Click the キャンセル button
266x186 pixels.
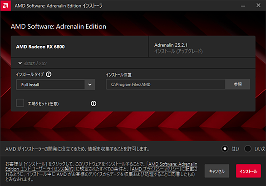click(x=217, y=171)
